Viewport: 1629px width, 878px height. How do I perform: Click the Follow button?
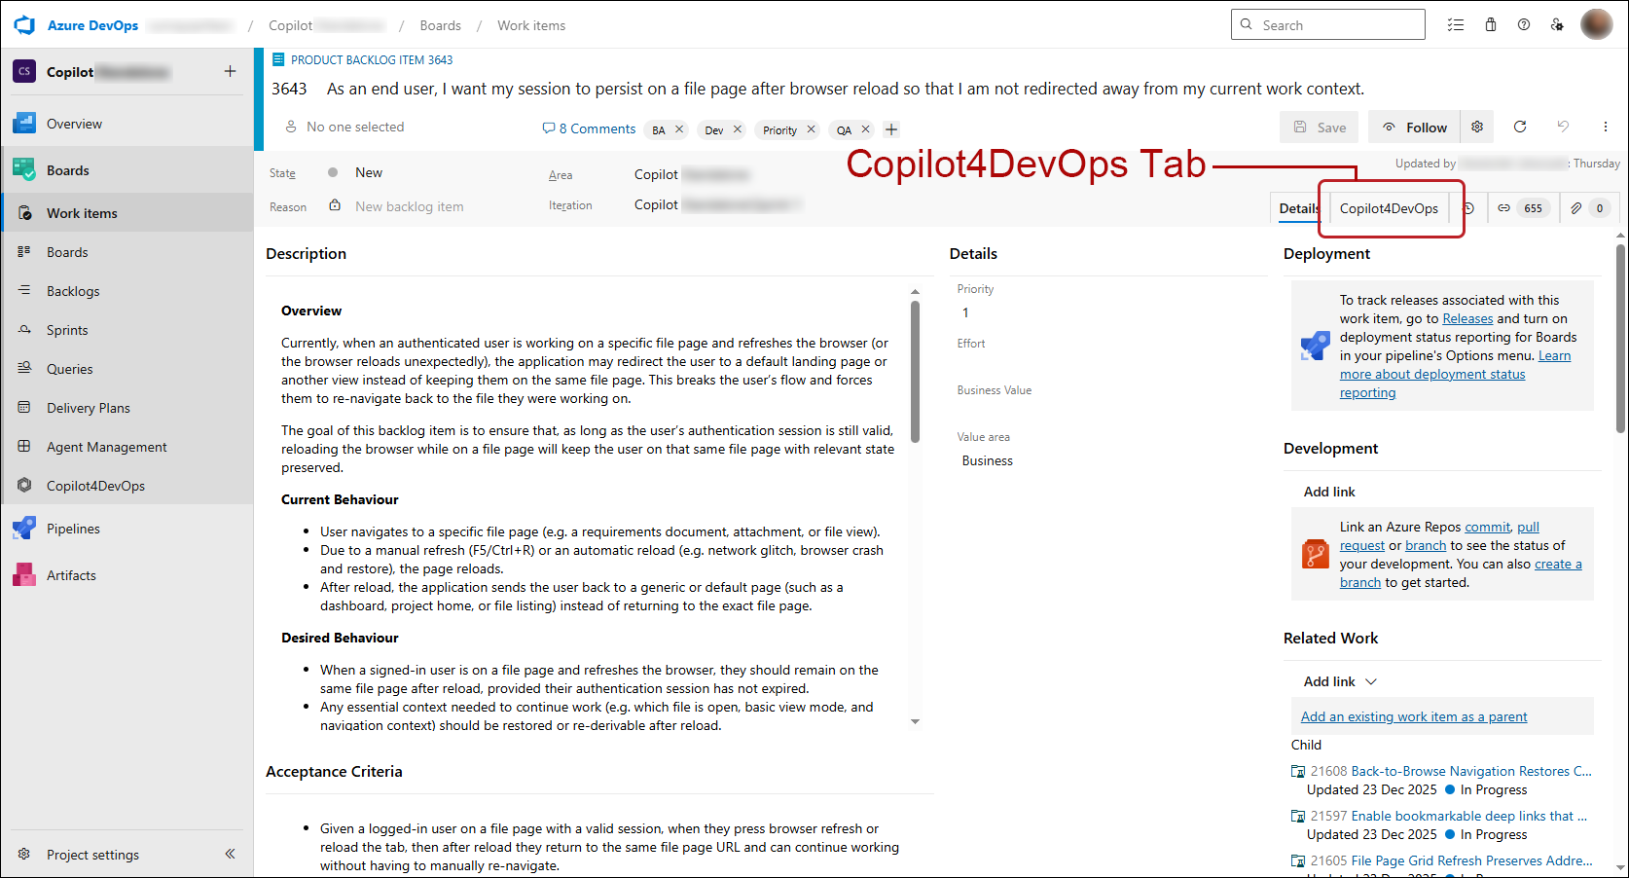coord(1415,127)
